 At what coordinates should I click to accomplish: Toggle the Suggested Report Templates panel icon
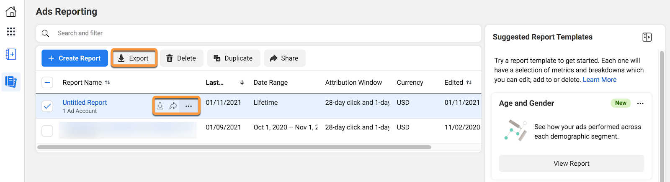click(647, 37)
